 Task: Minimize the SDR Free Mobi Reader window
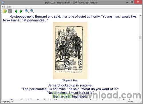coord(127,2)
